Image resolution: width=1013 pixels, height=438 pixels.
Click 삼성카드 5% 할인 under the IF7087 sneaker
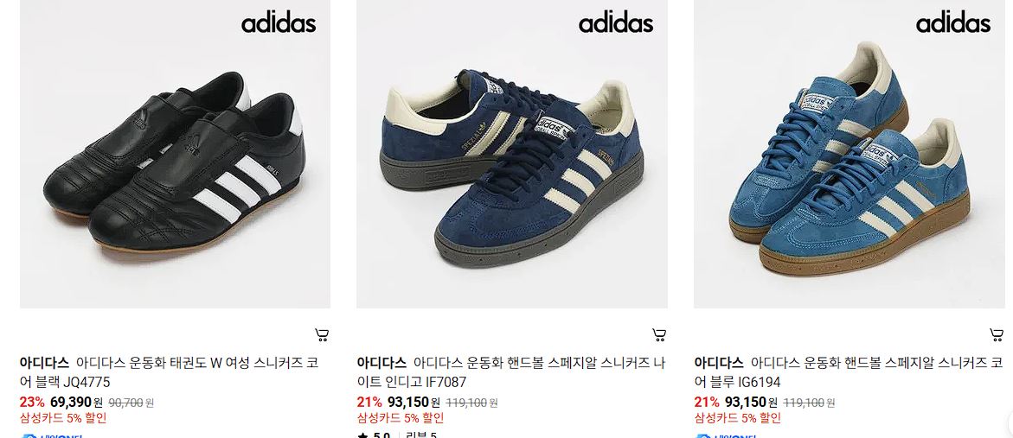pos(400,418)
